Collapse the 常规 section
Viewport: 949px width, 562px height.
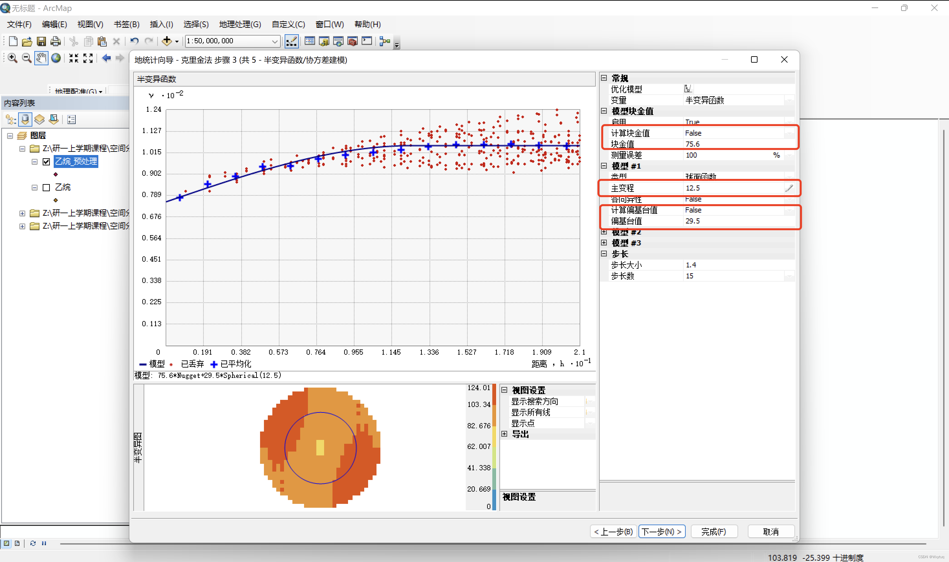(604, 78)
